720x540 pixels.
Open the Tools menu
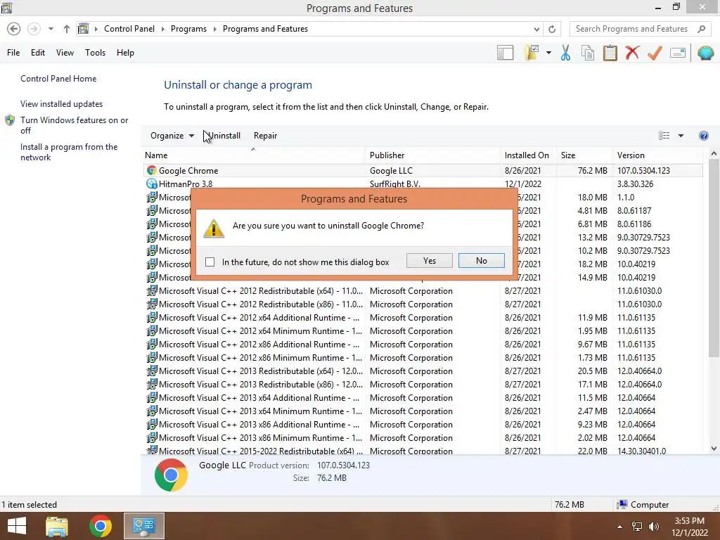pyautogui.click(x=95, y=52)
